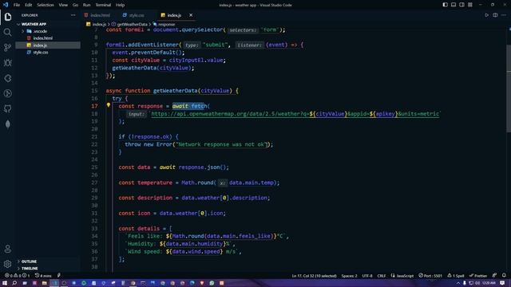Toggle Primary Side Bar layout icon

click(x=445, y=5)
